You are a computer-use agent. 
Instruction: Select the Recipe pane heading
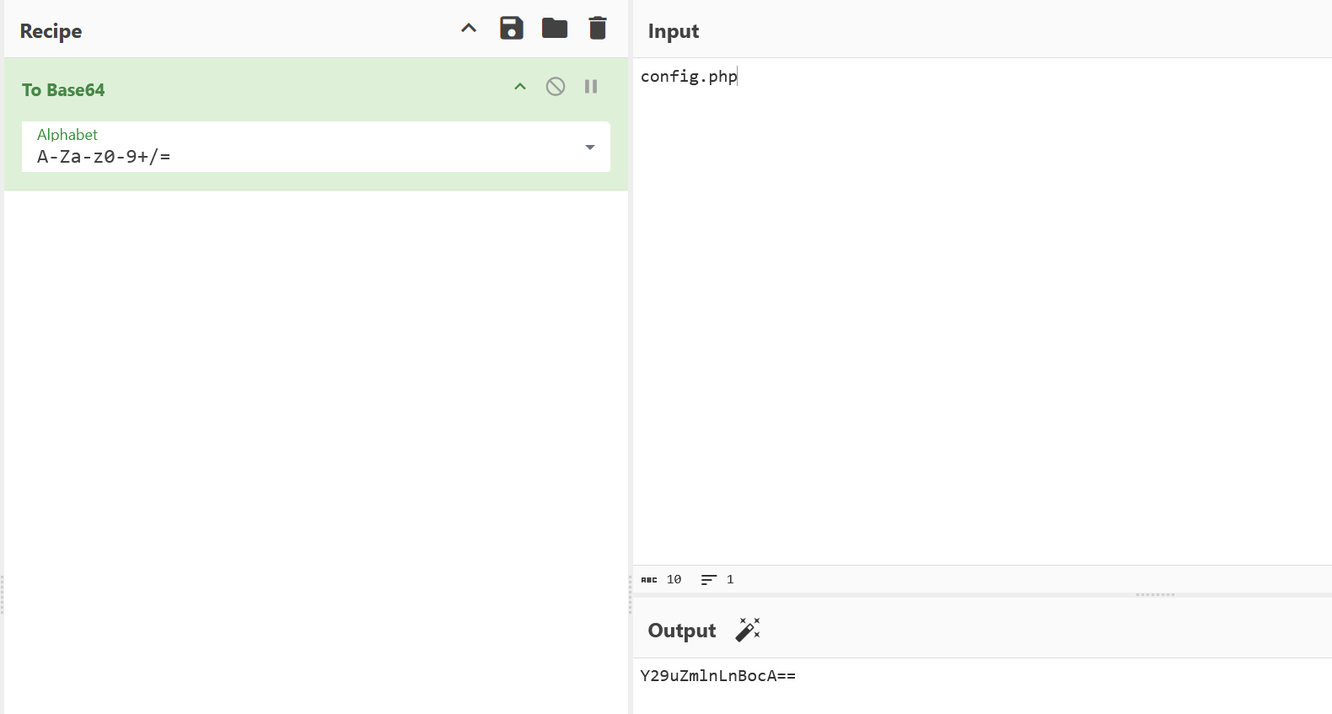[x=51, y=31]
